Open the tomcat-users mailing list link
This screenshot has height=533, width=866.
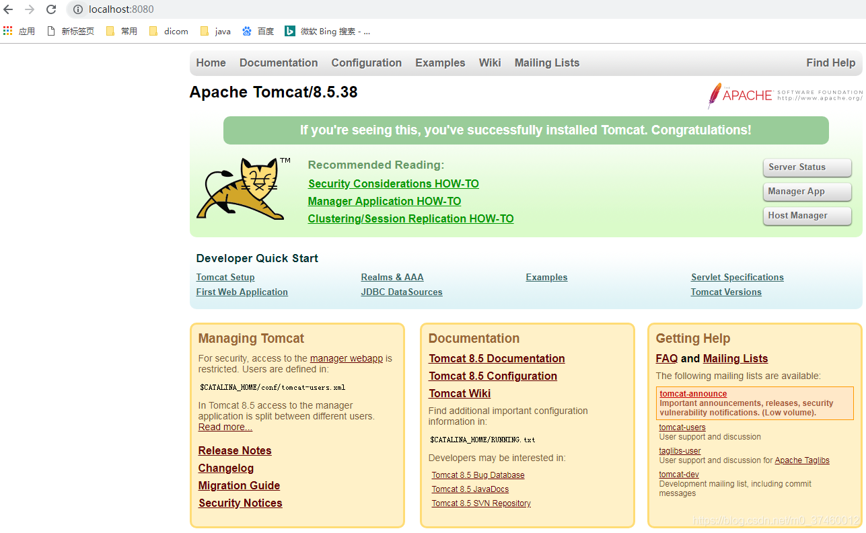pos(682,427)
